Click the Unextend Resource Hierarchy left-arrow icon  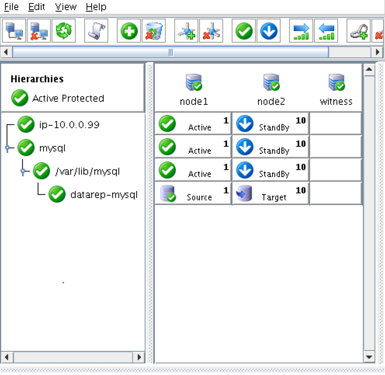(x=326, y=31)
